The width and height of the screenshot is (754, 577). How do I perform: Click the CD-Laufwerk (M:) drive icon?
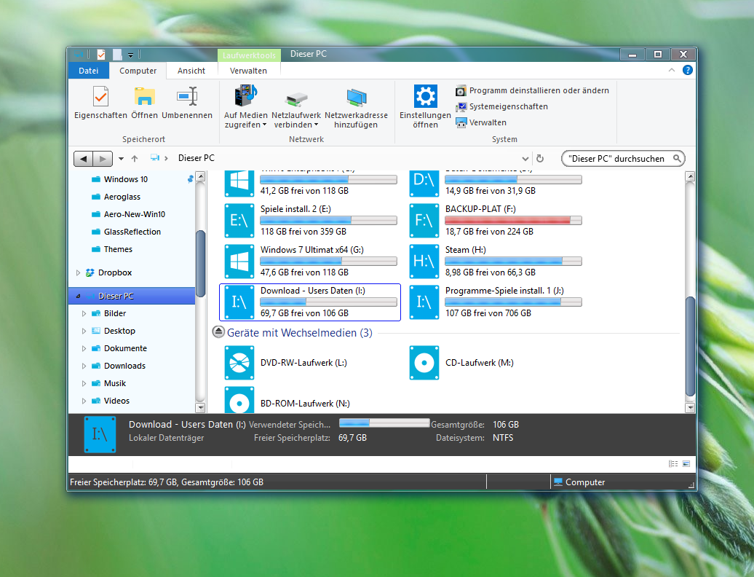(x=424, y=363)
